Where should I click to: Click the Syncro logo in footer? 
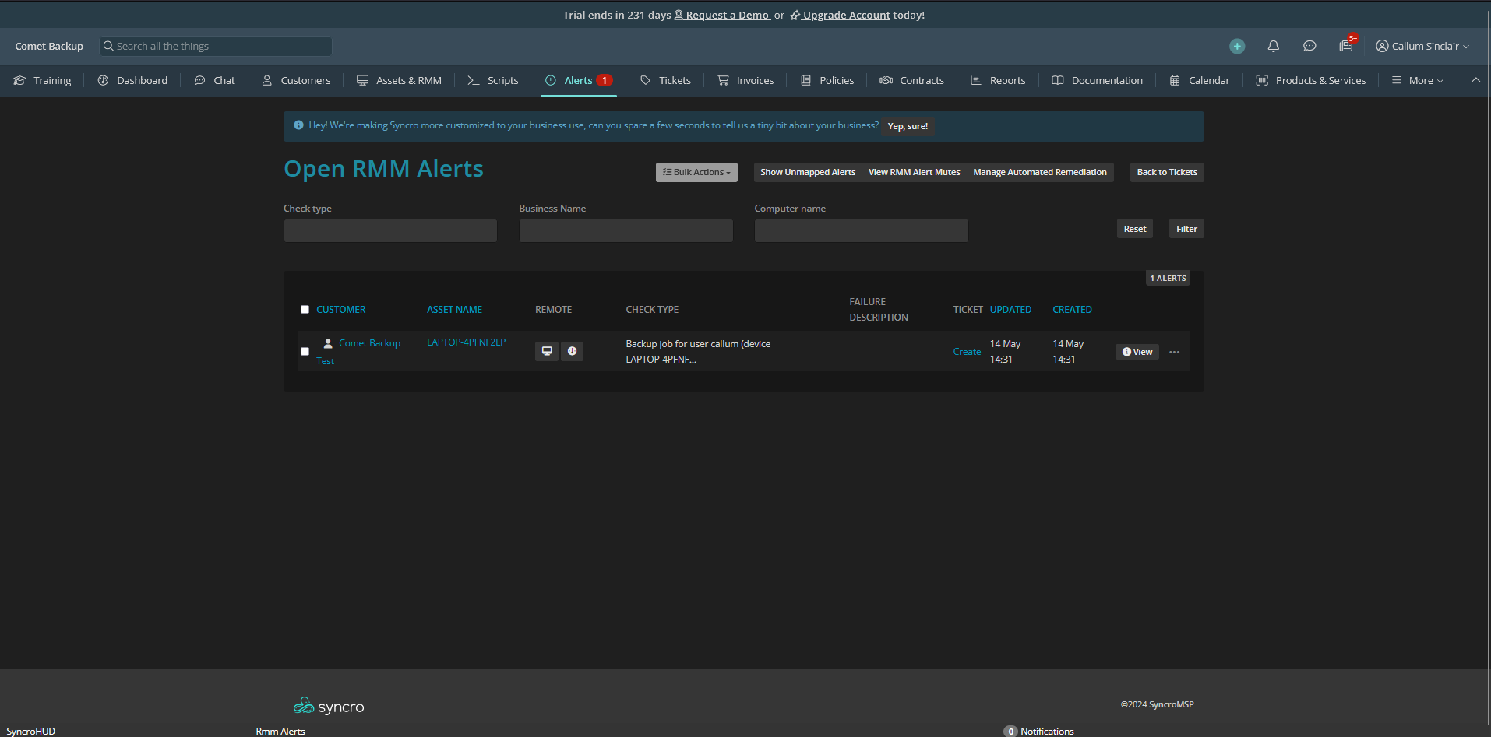click(329, 706)
